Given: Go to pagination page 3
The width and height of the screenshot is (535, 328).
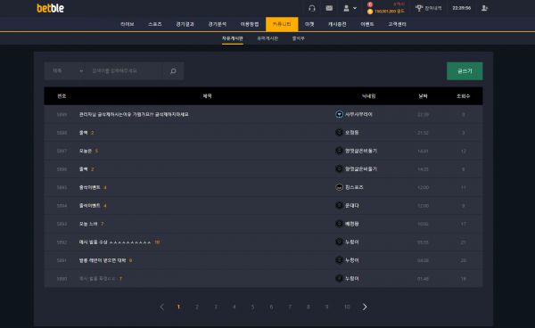Looking at the screenshot, I should [x=216, y=307].
